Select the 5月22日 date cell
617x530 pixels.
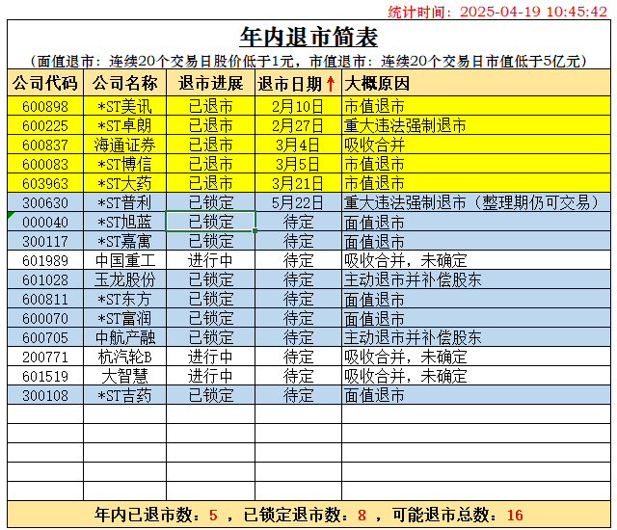[298, 202]
